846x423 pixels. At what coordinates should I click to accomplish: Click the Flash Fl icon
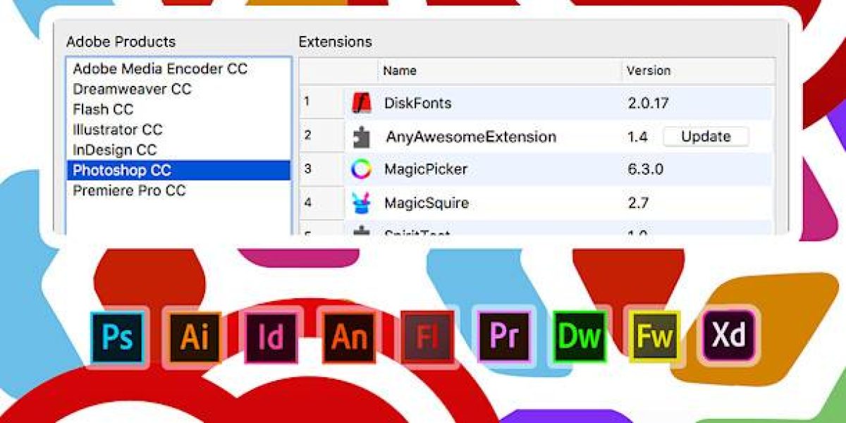(427, 338)
